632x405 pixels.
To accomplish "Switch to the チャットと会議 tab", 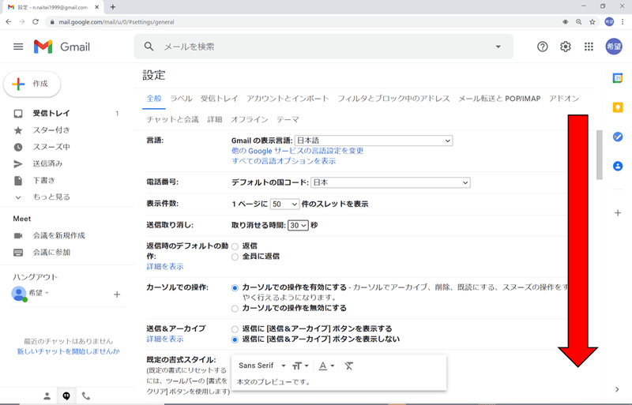I will point(172,119).
